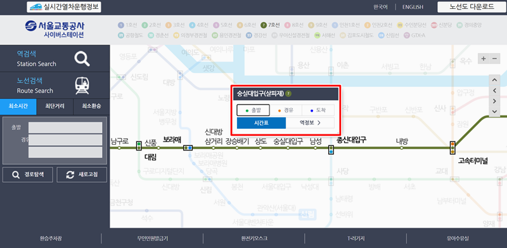The height and width of the screenshot is (248, 507).
Task: Click the 새로고침 refresh button
Action: [x=82, y=175]
